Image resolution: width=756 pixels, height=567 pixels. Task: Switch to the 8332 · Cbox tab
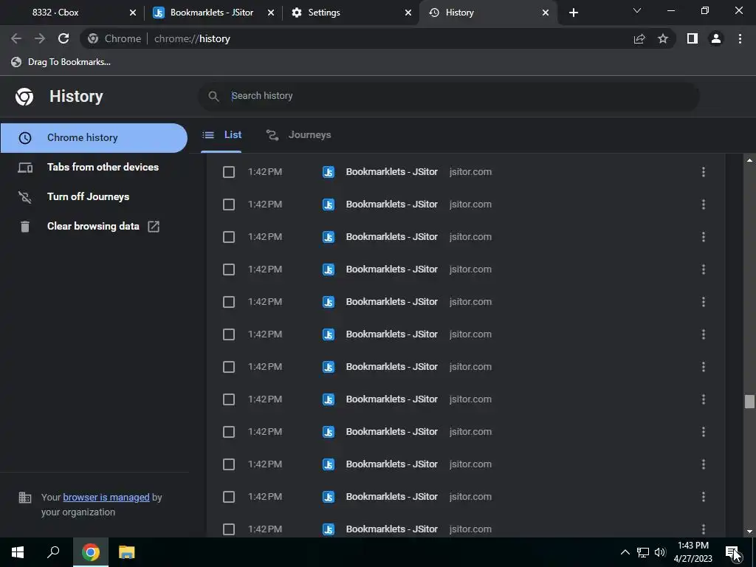(72, 13)
